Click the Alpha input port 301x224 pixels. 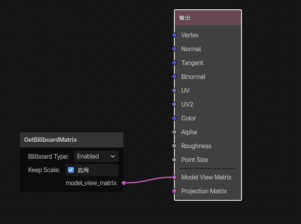[x=174, y=132]
